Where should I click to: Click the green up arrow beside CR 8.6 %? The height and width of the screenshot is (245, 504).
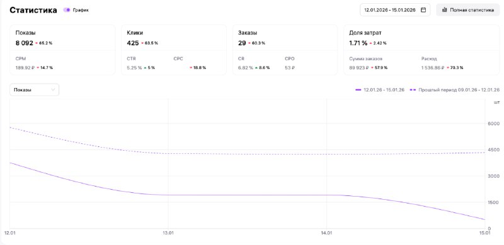(x=256, y=68)
